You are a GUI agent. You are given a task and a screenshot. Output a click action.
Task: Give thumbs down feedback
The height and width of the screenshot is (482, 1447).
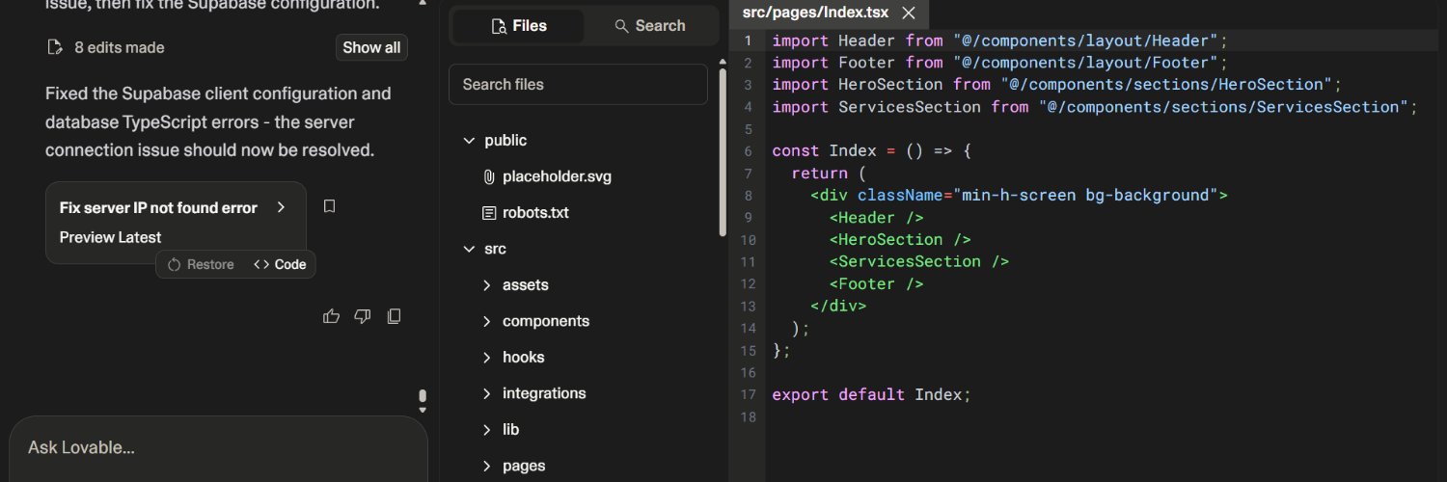coord(363,316)
